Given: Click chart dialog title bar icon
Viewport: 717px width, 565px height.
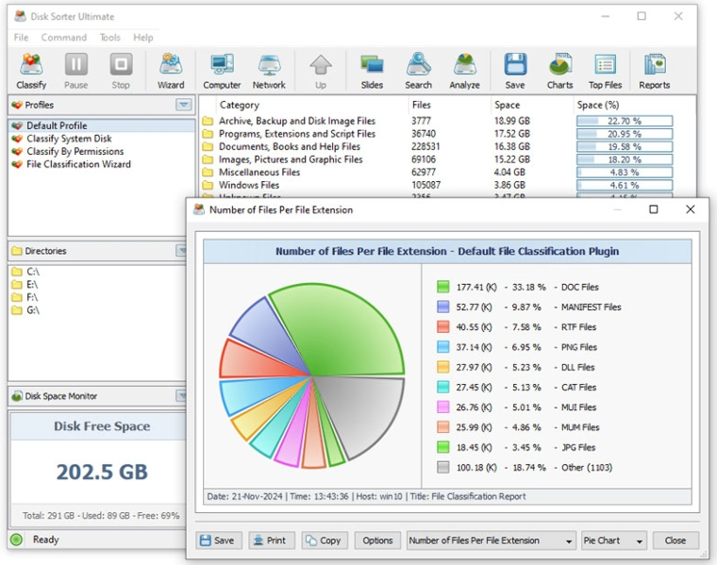Looking at the screenshot, I should click(198, 209).
